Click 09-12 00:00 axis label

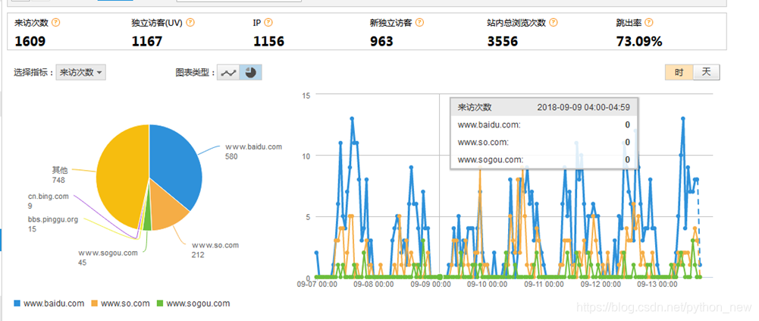601,285
